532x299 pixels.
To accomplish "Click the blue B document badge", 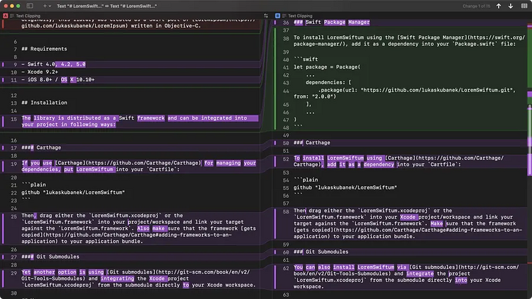I will (x=277, y=15).
